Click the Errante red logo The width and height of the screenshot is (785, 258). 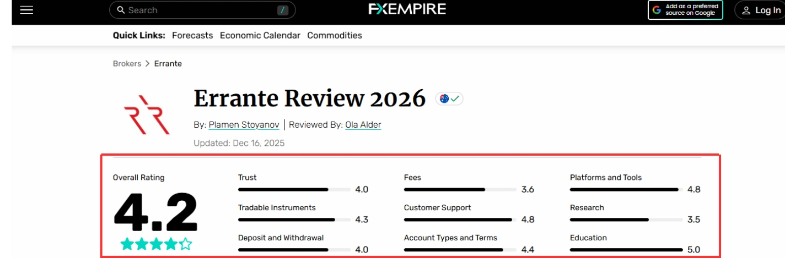[146, 114]
